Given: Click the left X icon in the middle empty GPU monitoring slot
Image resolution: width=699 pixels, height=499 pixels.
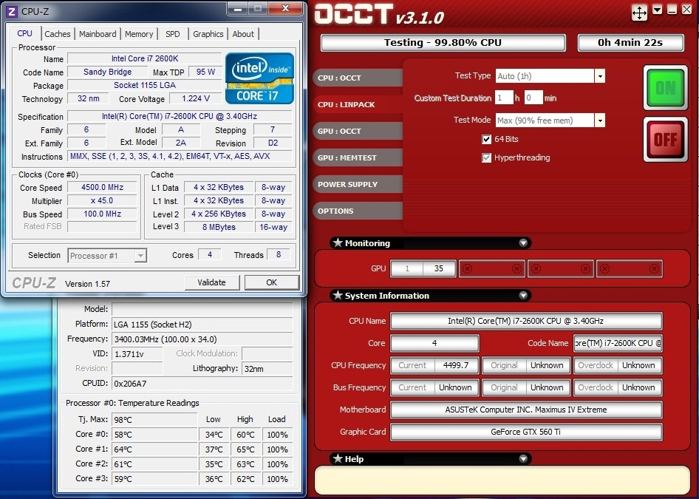Looking at the screenshot, I should (x=536, y=269).
